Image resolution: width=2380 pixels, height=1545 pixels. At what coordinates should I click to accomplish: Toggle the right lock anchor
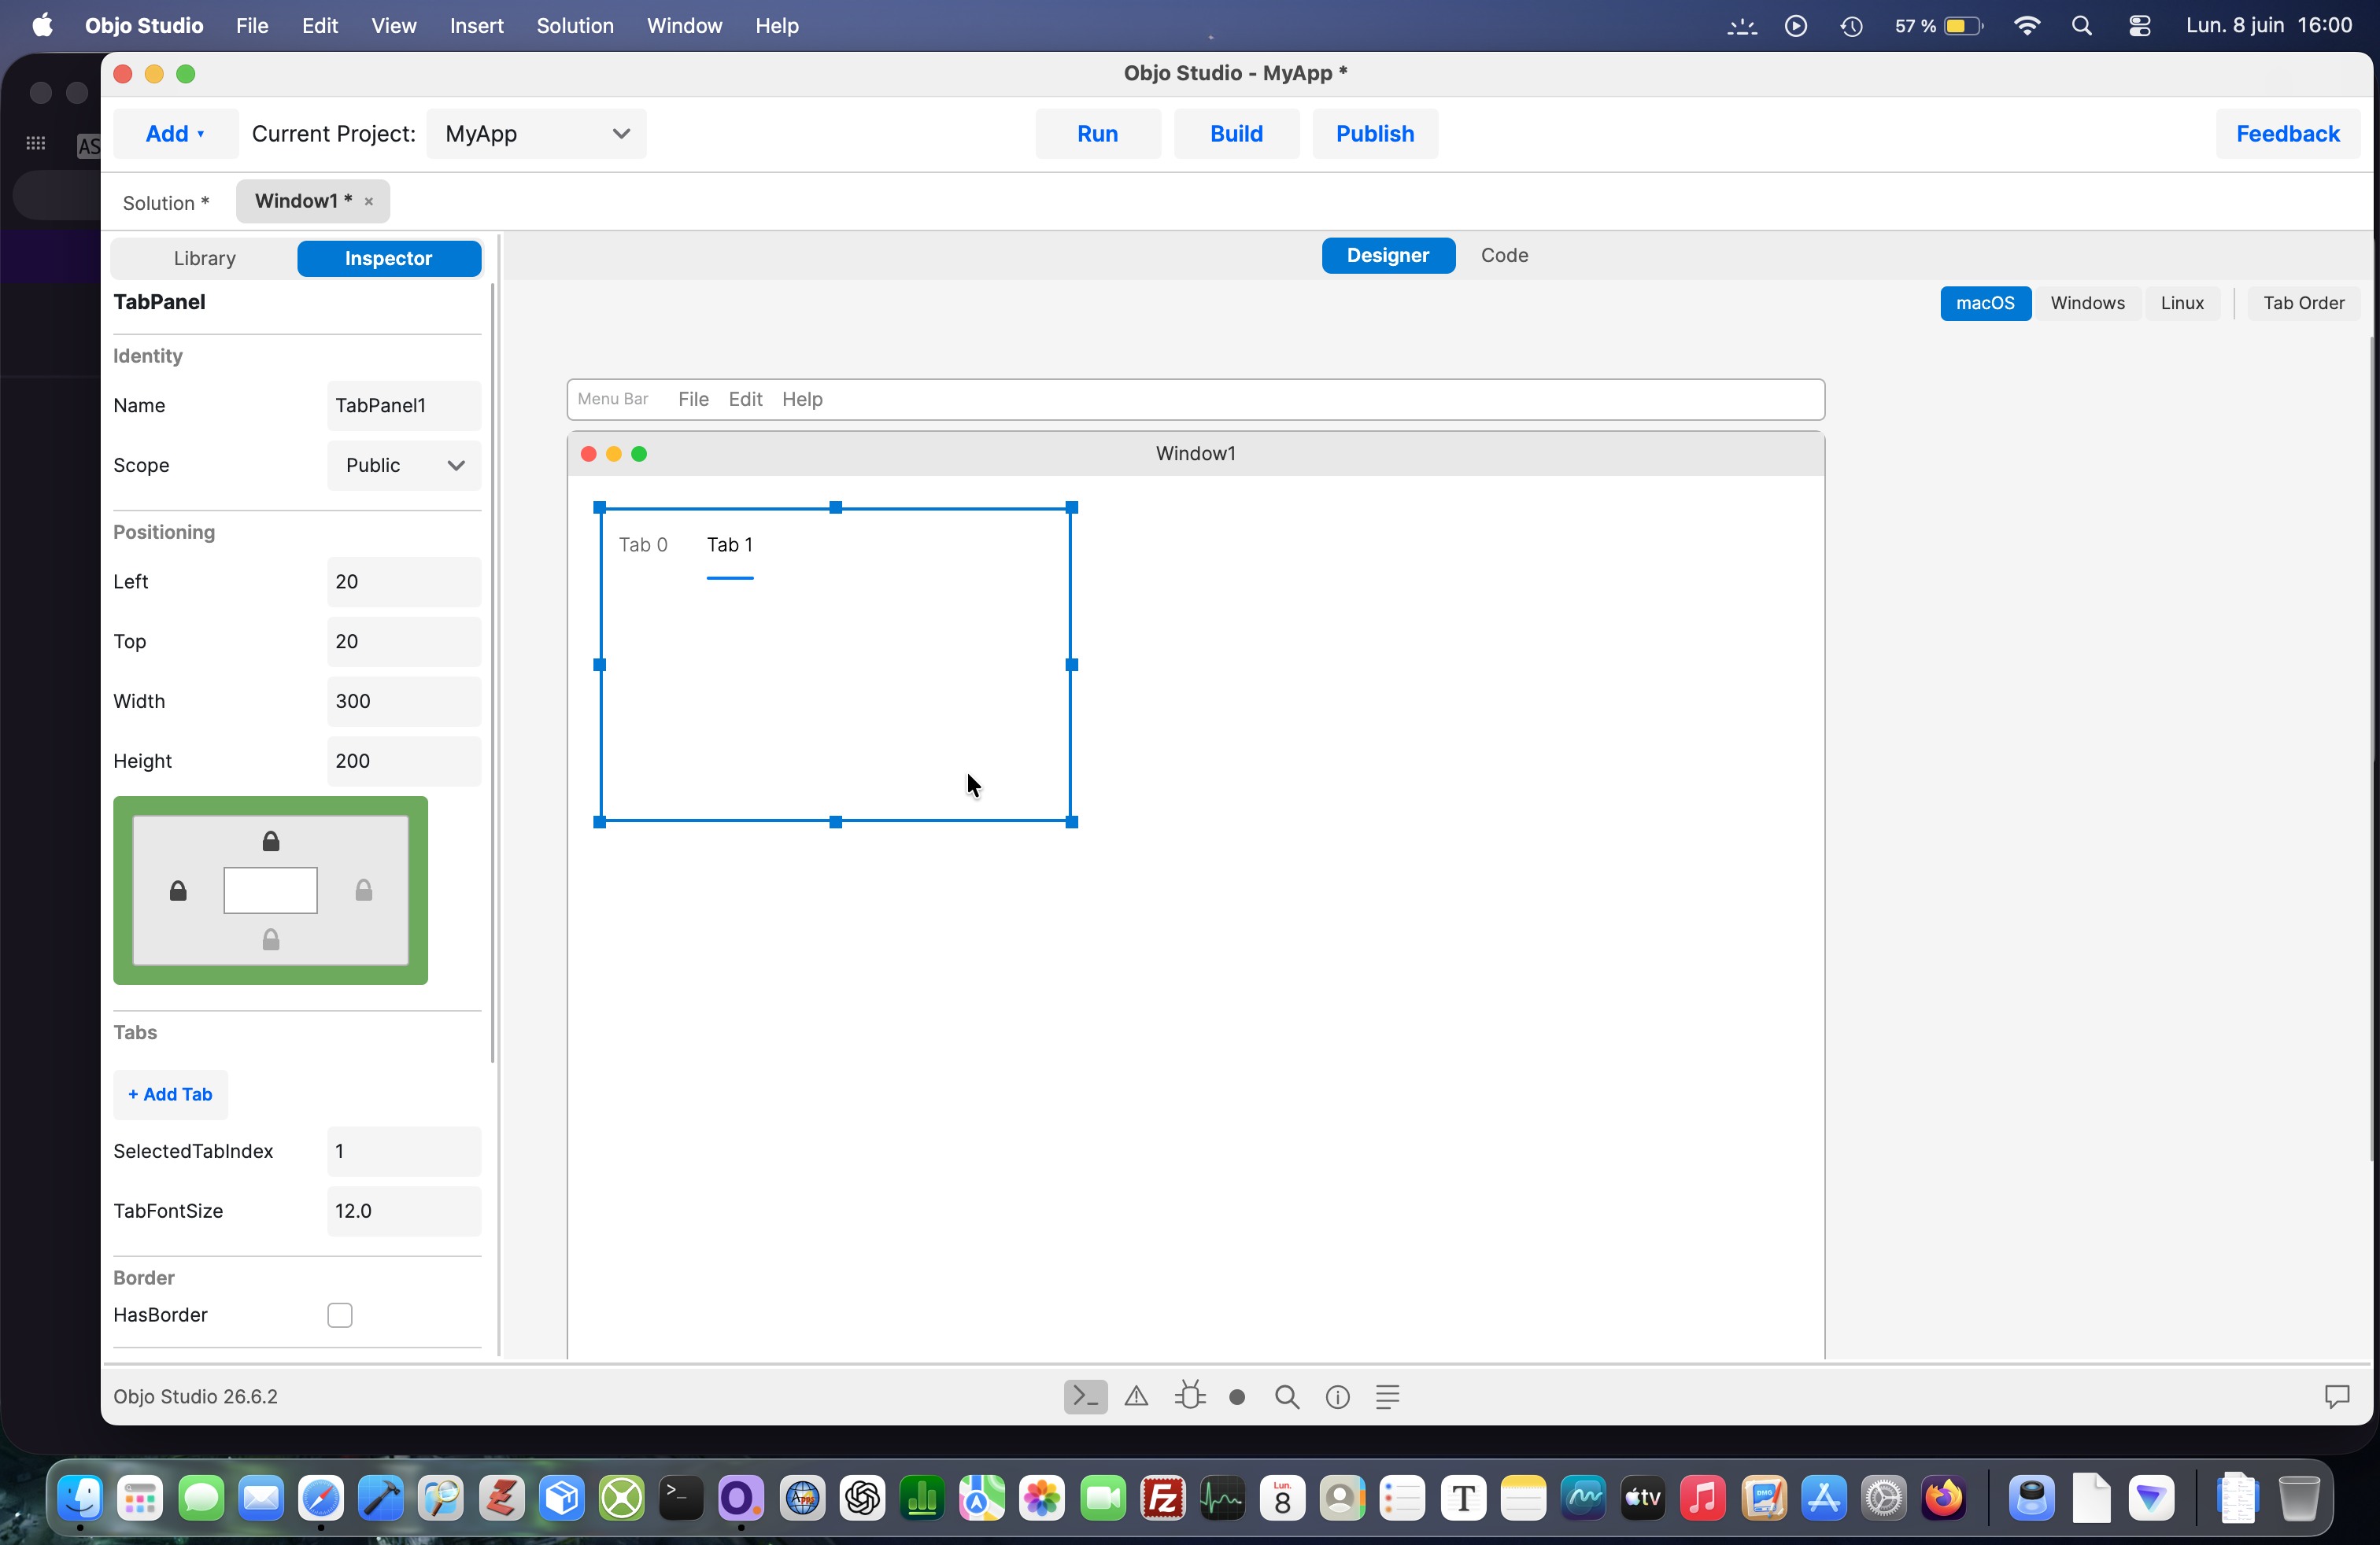pos(364,890)
